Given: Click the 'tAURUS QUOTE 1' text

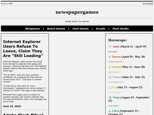Looking at the screenshot, I should (116, 62).
